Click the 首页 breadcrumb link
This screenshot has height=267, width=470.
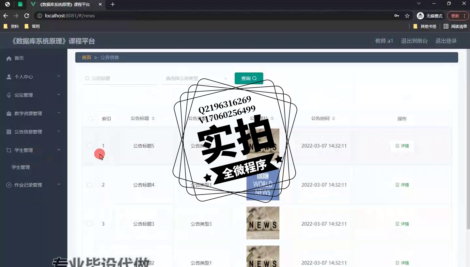pyautogui.click(x=86, y=57)
